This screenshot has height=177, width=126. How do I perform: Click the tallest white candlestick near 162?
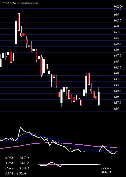16,33
